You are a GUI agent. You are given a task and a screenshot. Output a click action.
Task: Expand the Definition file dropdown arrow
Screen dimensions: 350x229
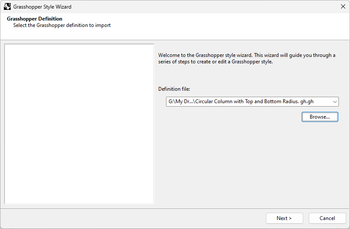[x=335, y=101]
